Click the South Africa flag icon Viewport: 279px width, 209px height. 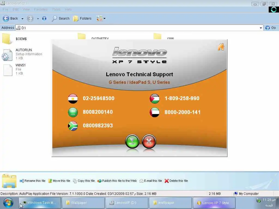73,126
